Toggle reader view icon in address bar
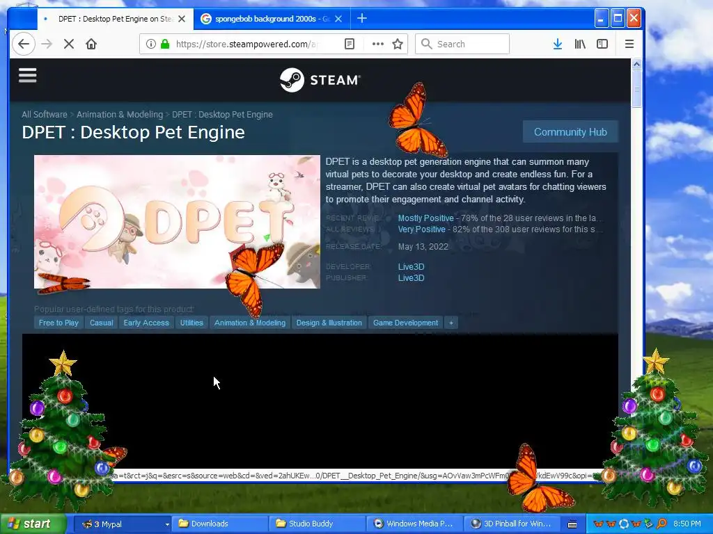713x534 pixels. pyautogui.click(x=350, y=44)
